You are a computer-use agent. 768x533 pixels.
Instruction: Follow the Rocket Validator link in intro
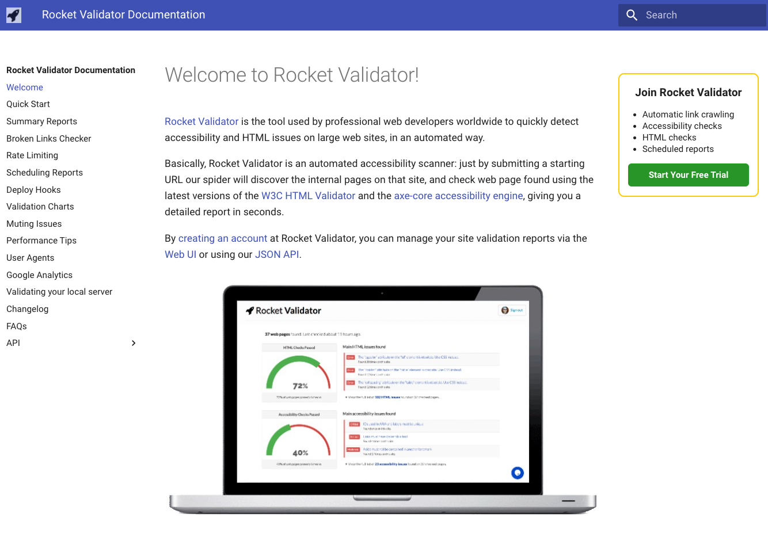click(x=201, y=121)
